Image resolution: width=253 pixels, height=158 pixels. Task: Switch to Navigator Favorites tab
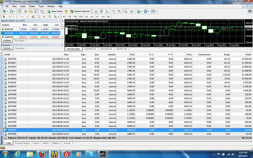pos(19,48)
